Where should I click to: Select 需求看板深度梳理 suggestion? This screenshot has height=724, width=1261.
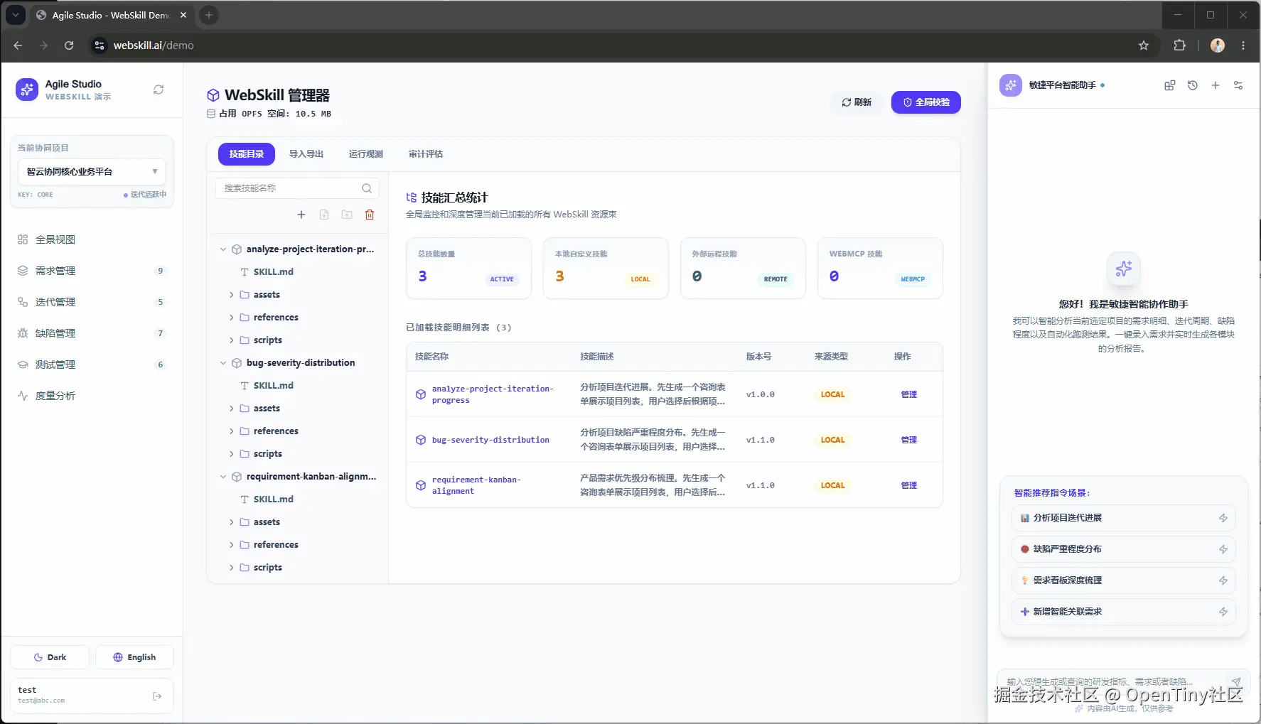click(x=1123, y=580)
